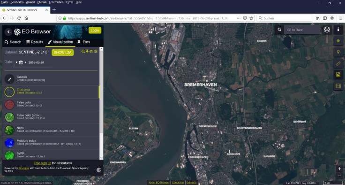Click the magnifier icon beside Go to Place
The height and width of the screenshot is (185, 345).
point(279,30)
